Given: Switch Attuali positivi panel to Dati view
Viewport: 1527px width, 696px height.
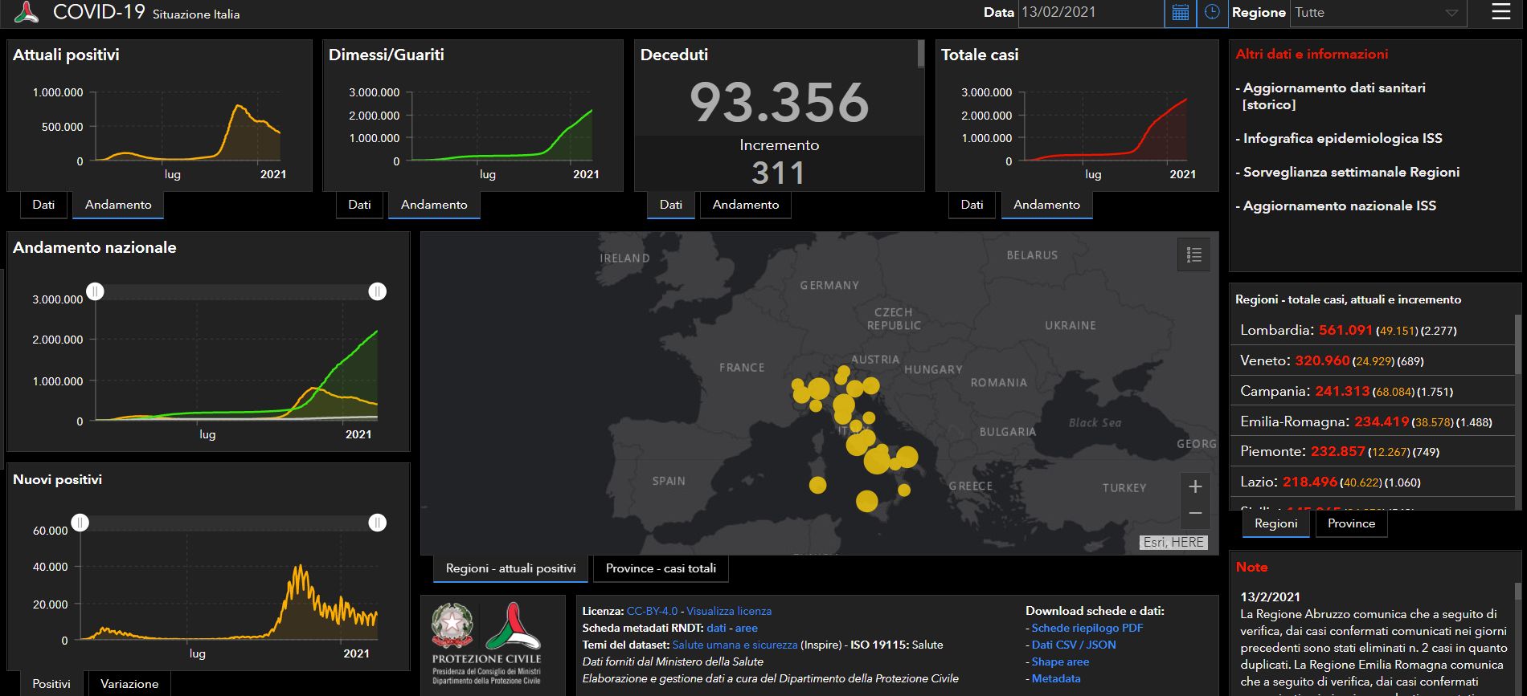Looking at the screenshot, I should [x=43, y=205].
